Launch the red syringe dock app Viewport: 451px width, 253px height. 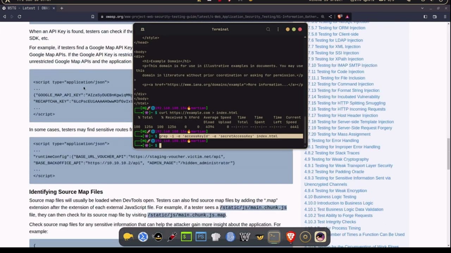[x=172, y=237]
